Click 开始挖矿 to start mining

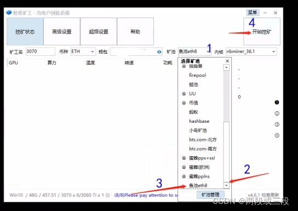point(262,32)
